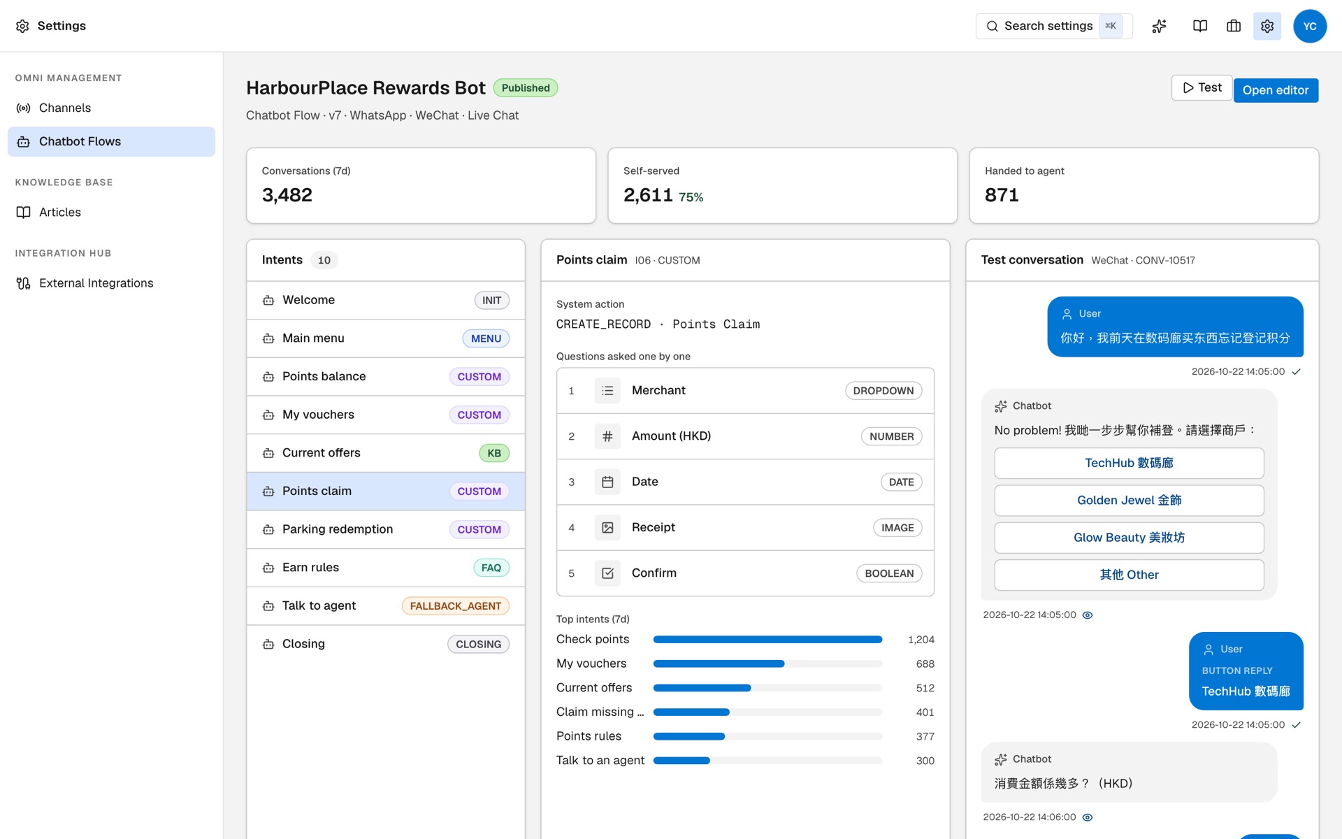This screenshot has height=839, width=1342.
Task: Select Chatbot Flows in the sidebar
Action: click(111, 141)
